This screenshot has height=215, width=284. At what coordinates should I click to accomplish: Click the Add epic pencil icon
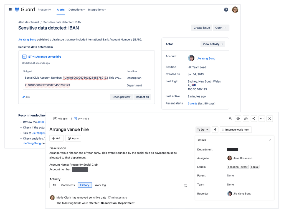point(55,119)
